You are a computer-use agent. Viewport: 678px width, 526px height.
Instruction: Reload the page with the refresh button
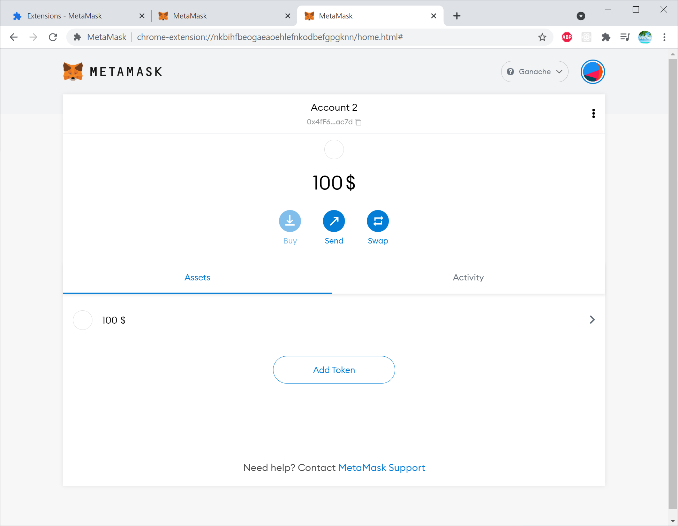click(x=53, y=37)
